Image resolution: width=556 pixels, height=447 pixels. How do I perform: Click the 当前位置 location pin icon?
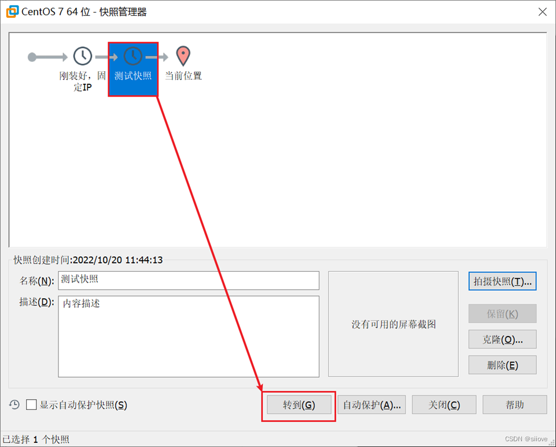click(x=183, y=56)
